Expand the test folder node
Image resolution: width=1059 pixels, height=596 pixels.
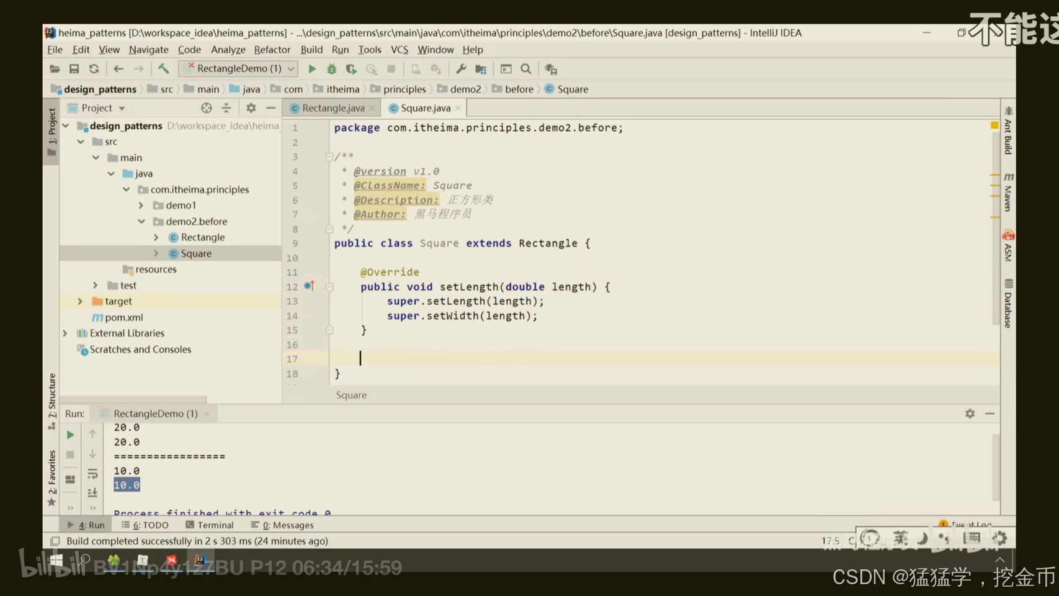[95, 286]
